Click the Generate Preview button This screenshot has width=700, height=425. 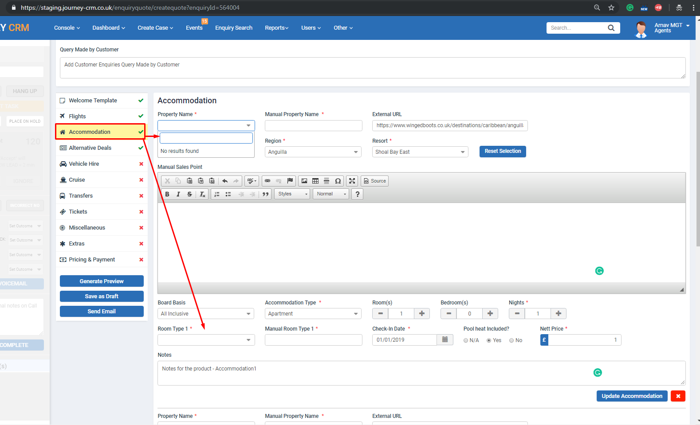(x=102, y=281)
